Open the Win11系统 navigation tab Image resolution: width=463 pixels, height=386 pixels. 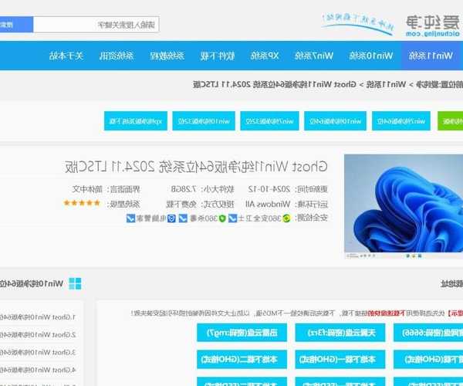pyautogui.click(x=430, y=56)
